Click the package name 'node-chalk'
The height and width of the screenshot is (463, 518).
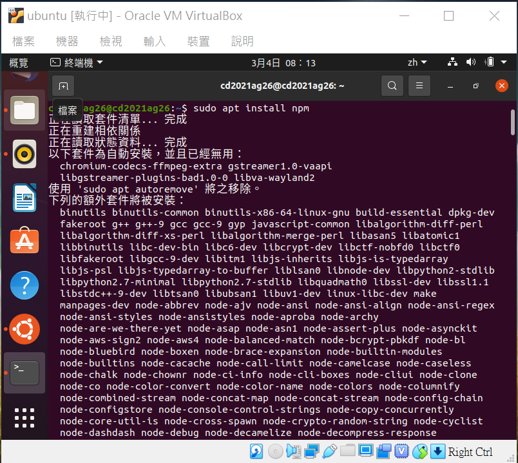click(x=88, y=375)
